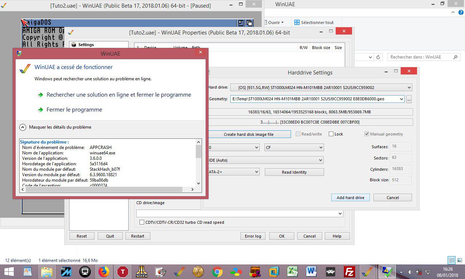Click the blue M taskbar icon
The image size is (465, 279).
pyautogui.click(x=66, y=271)
